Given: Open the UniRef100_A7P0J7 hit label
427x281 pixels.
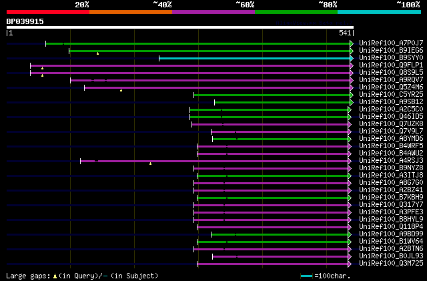Looking at the screenshot, I should pyautogui.click(x=391, y=43).
